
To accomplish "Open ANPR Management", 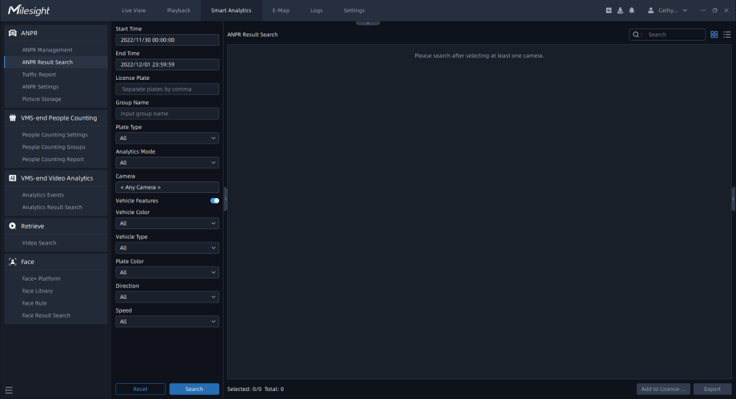I will (x=47, y=50).
